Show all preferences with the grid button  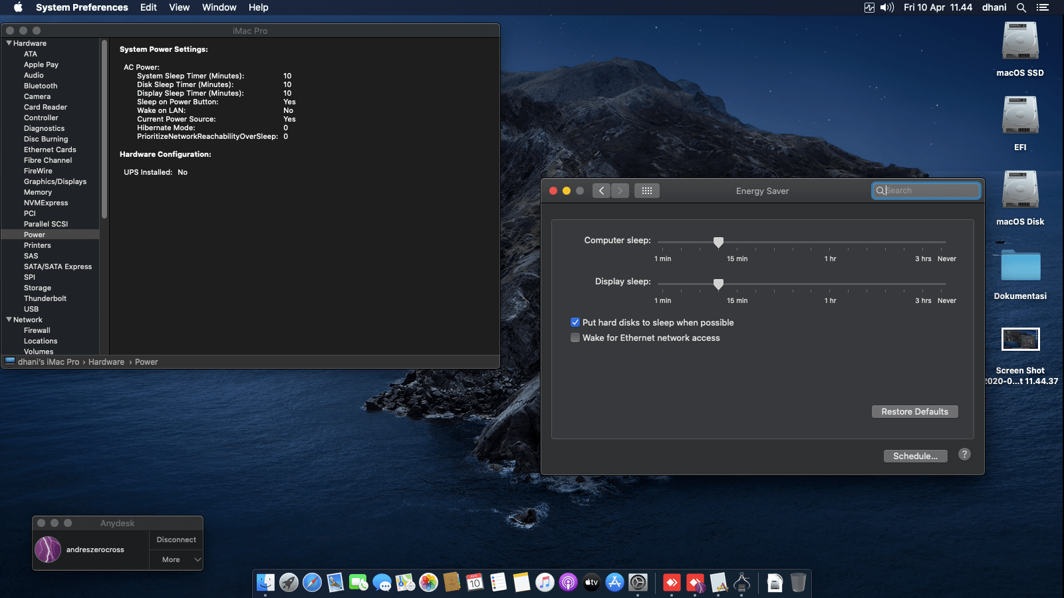(646, 191)
